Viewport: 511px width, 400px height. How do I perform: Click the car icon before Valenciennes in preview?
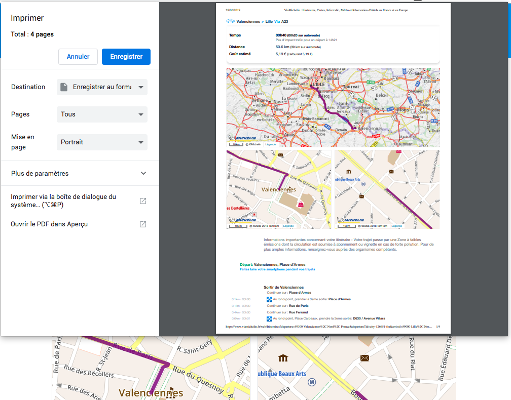pos(230,21)
